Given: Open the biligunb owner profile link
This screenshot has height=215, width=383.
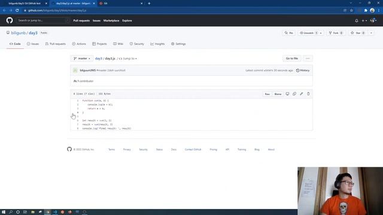Looking at the screenshot, I should click(x=19, y=33).
